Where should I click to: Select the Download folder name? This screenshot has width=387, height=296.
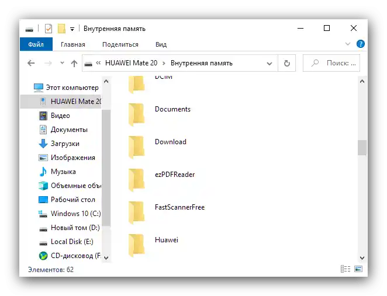[171, 142]
